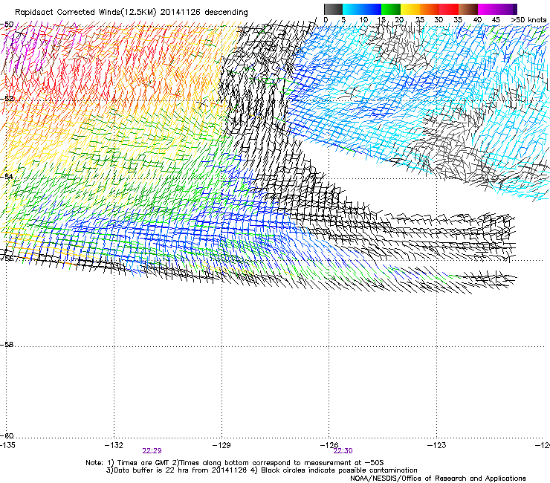Click the latitude label '-54'

click(x=7, y=176)
